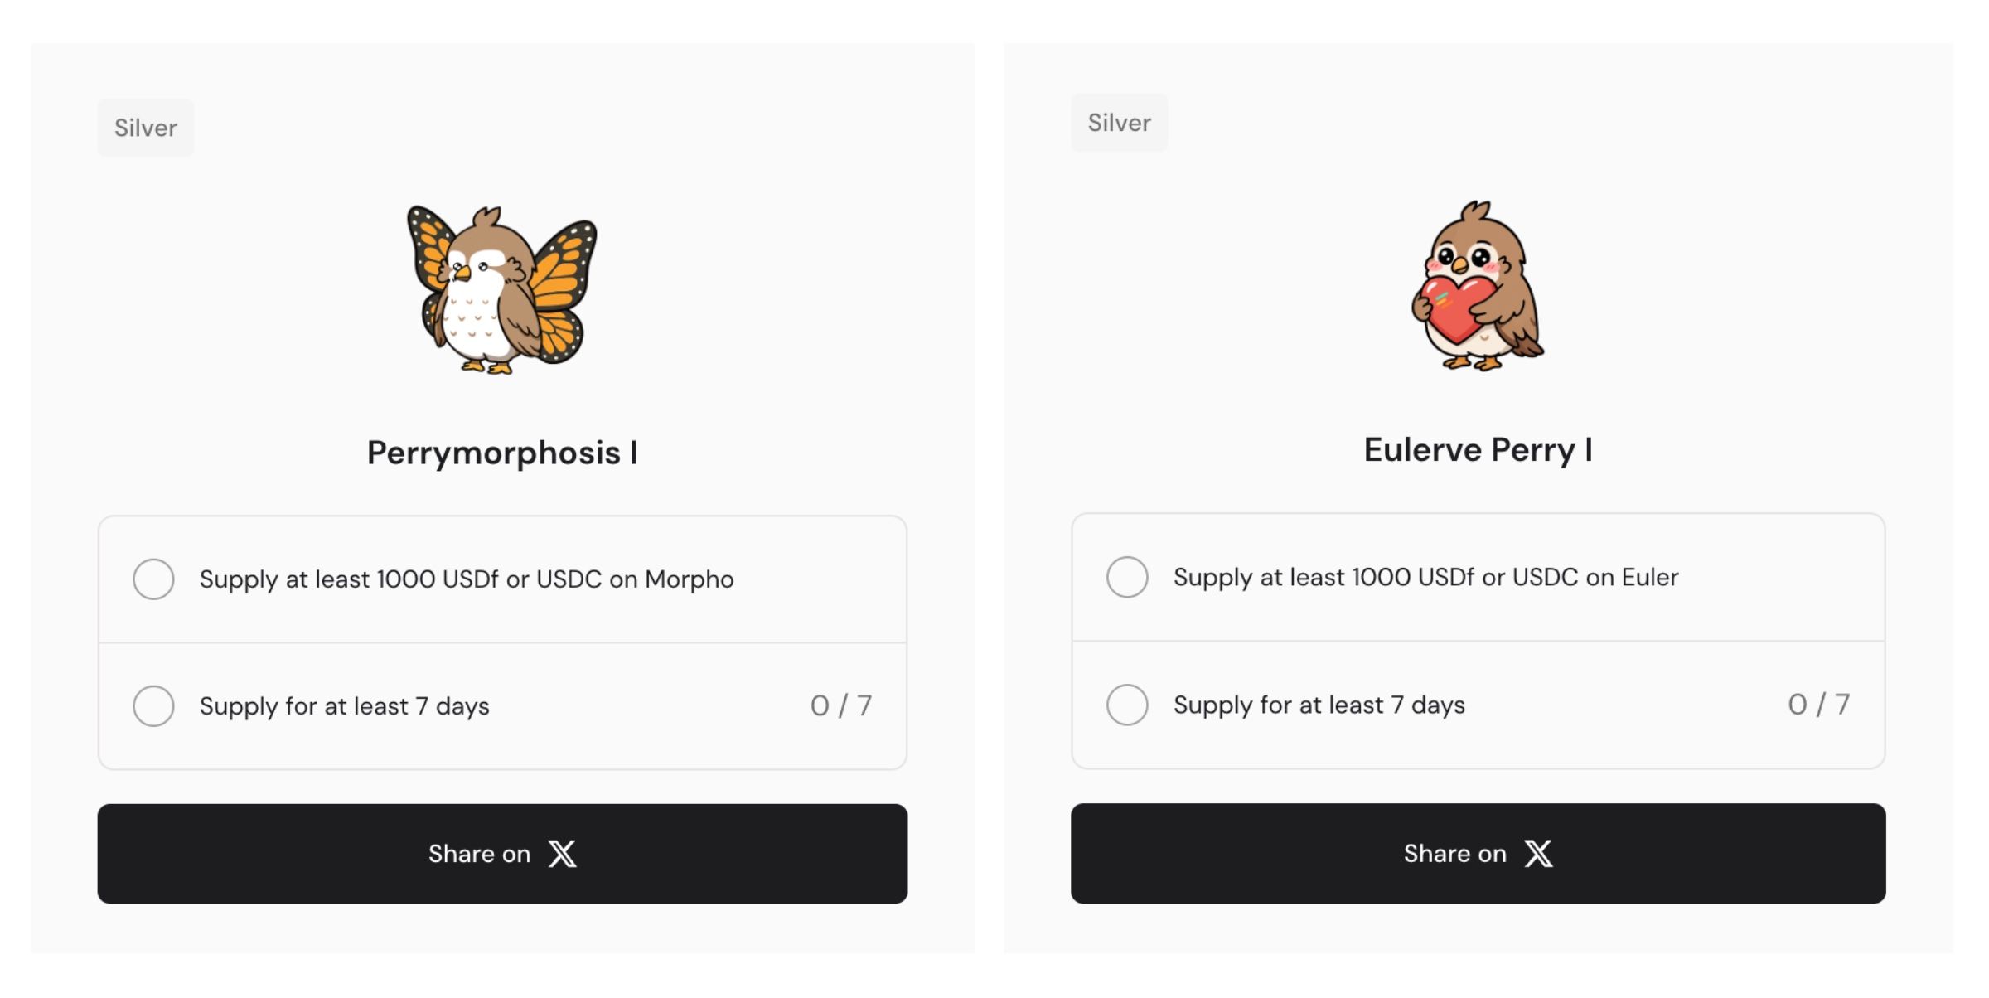
Task: Select the Euler supply requirement circle
Action: tap(1127, 577)
